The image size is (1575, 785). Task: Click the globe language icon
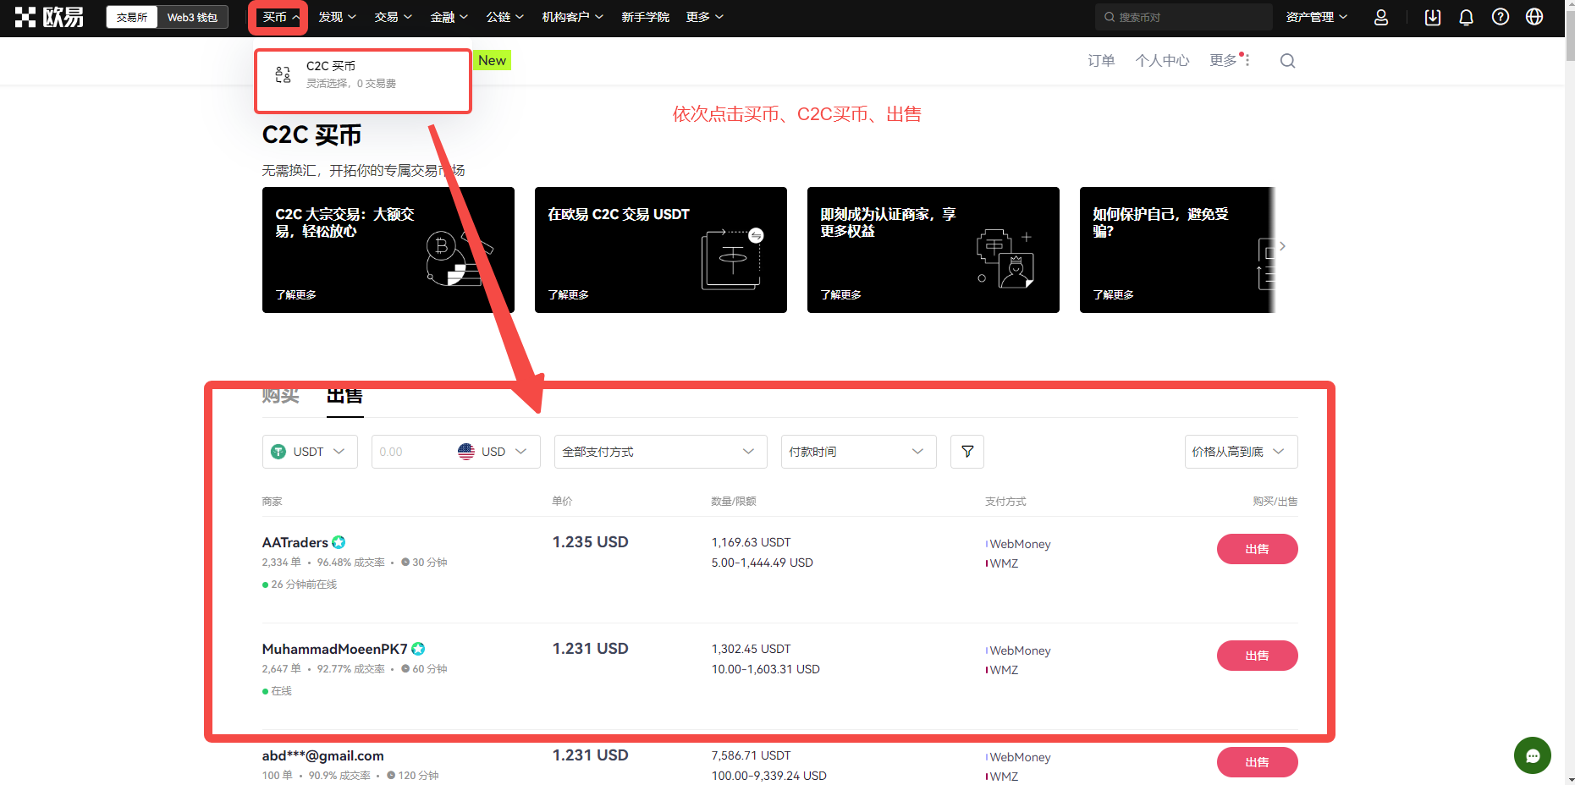(1534, 17)
